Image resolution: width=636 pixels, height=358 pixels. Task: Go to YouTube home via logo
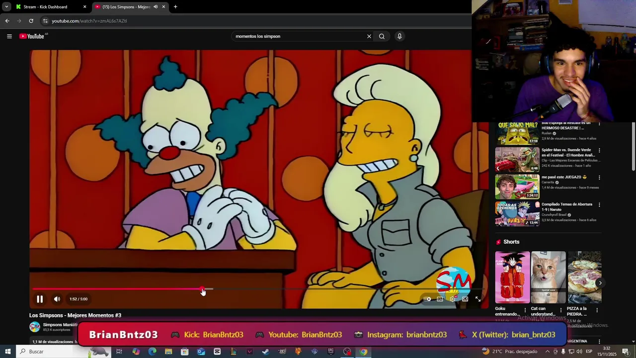33,36
